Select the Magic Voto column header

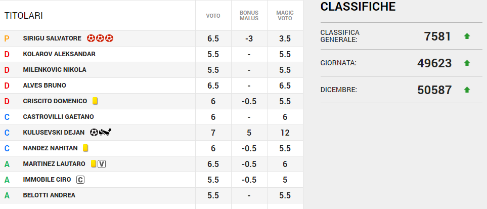[x=285, y=16]
